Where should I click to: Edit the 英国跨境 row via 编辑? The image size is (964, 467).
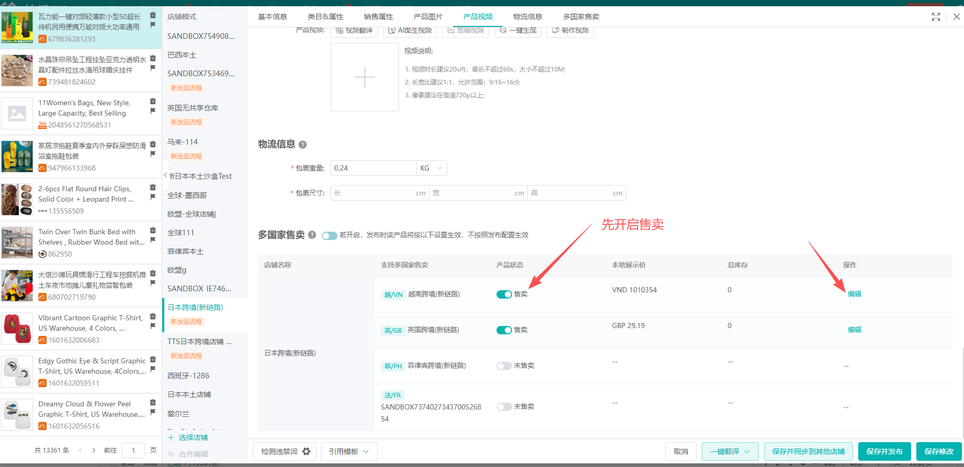click(855, 330)
